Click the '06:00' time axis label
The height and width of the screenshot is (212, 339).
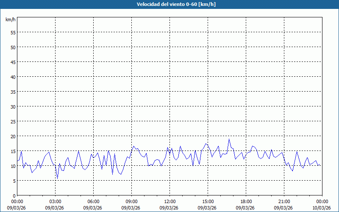(93, 202)
